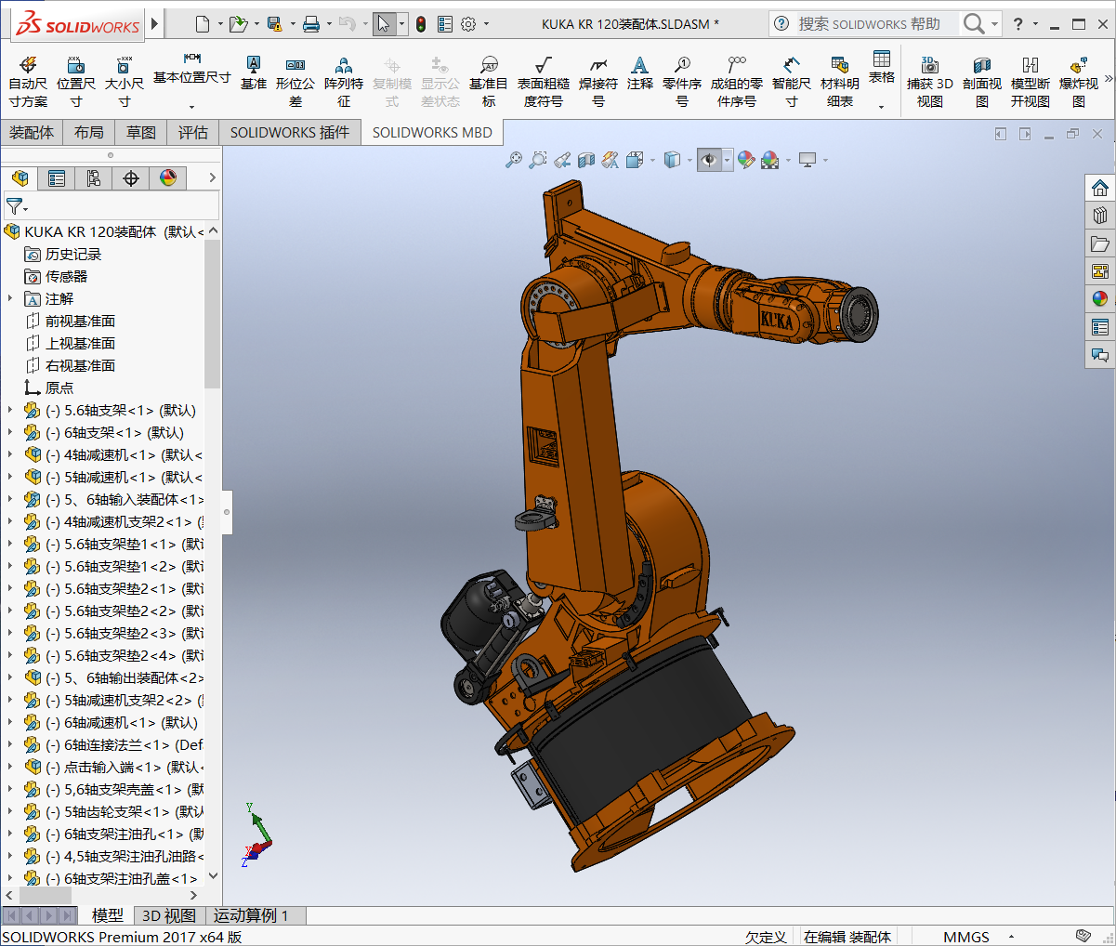Click the MMGS unit system status entry
The height and width of the screenshot is (946, 1116).
(966, 937)
